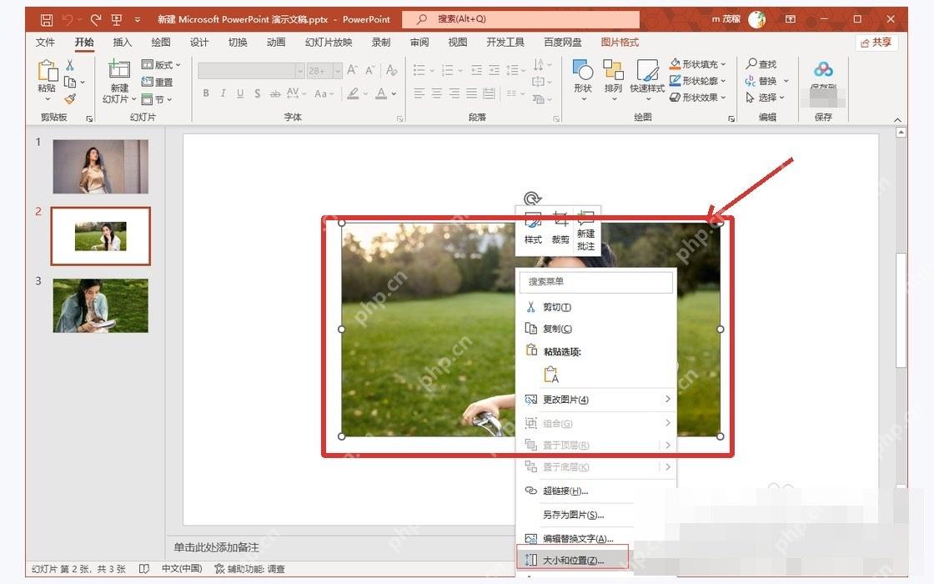Toggle Italic formatting
This screenshot has width=934, height=584.
pyautogui.click(x=223, y=93)
